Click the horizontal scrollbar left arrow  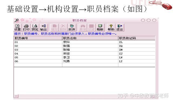(x=16, y=96)
